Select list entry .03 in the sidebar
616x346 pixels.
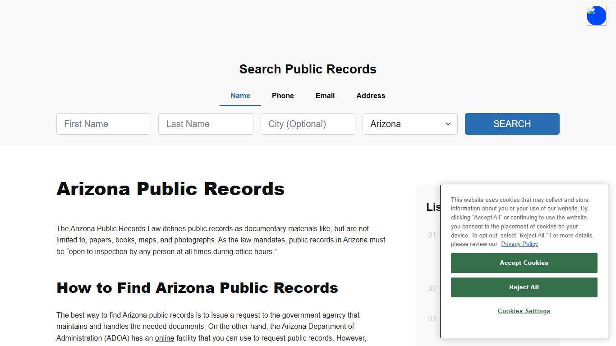tap(432, 319)
